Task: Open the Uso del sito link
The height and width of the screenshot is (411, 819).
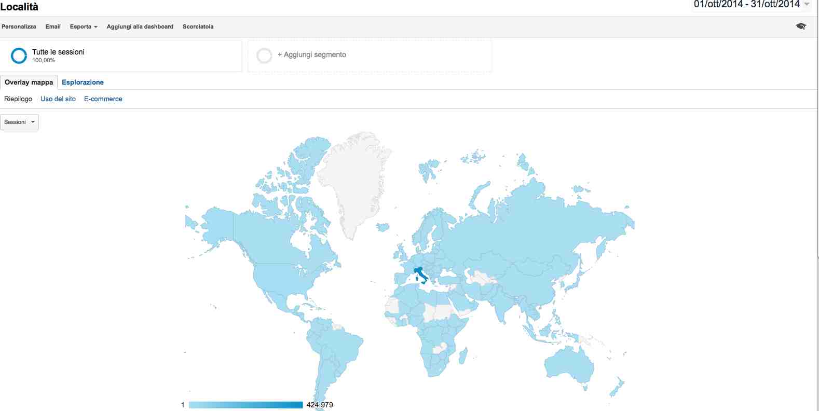Action: [58, 99]
